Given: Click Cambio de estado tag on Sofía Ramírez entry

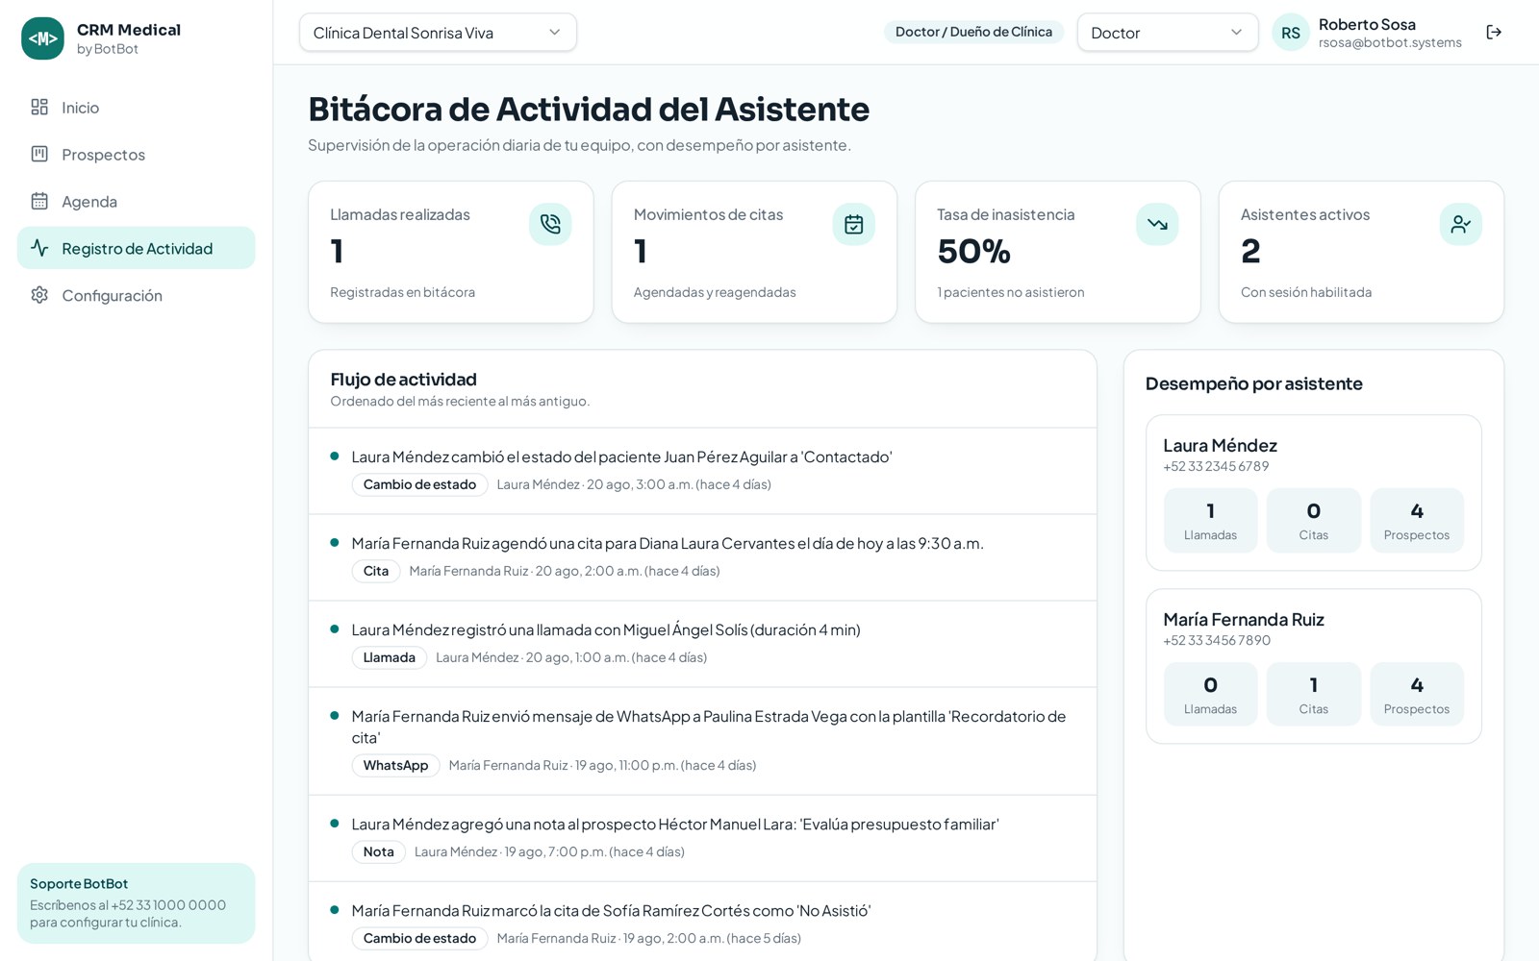Looking at the screenshot, I should [419, 938].
